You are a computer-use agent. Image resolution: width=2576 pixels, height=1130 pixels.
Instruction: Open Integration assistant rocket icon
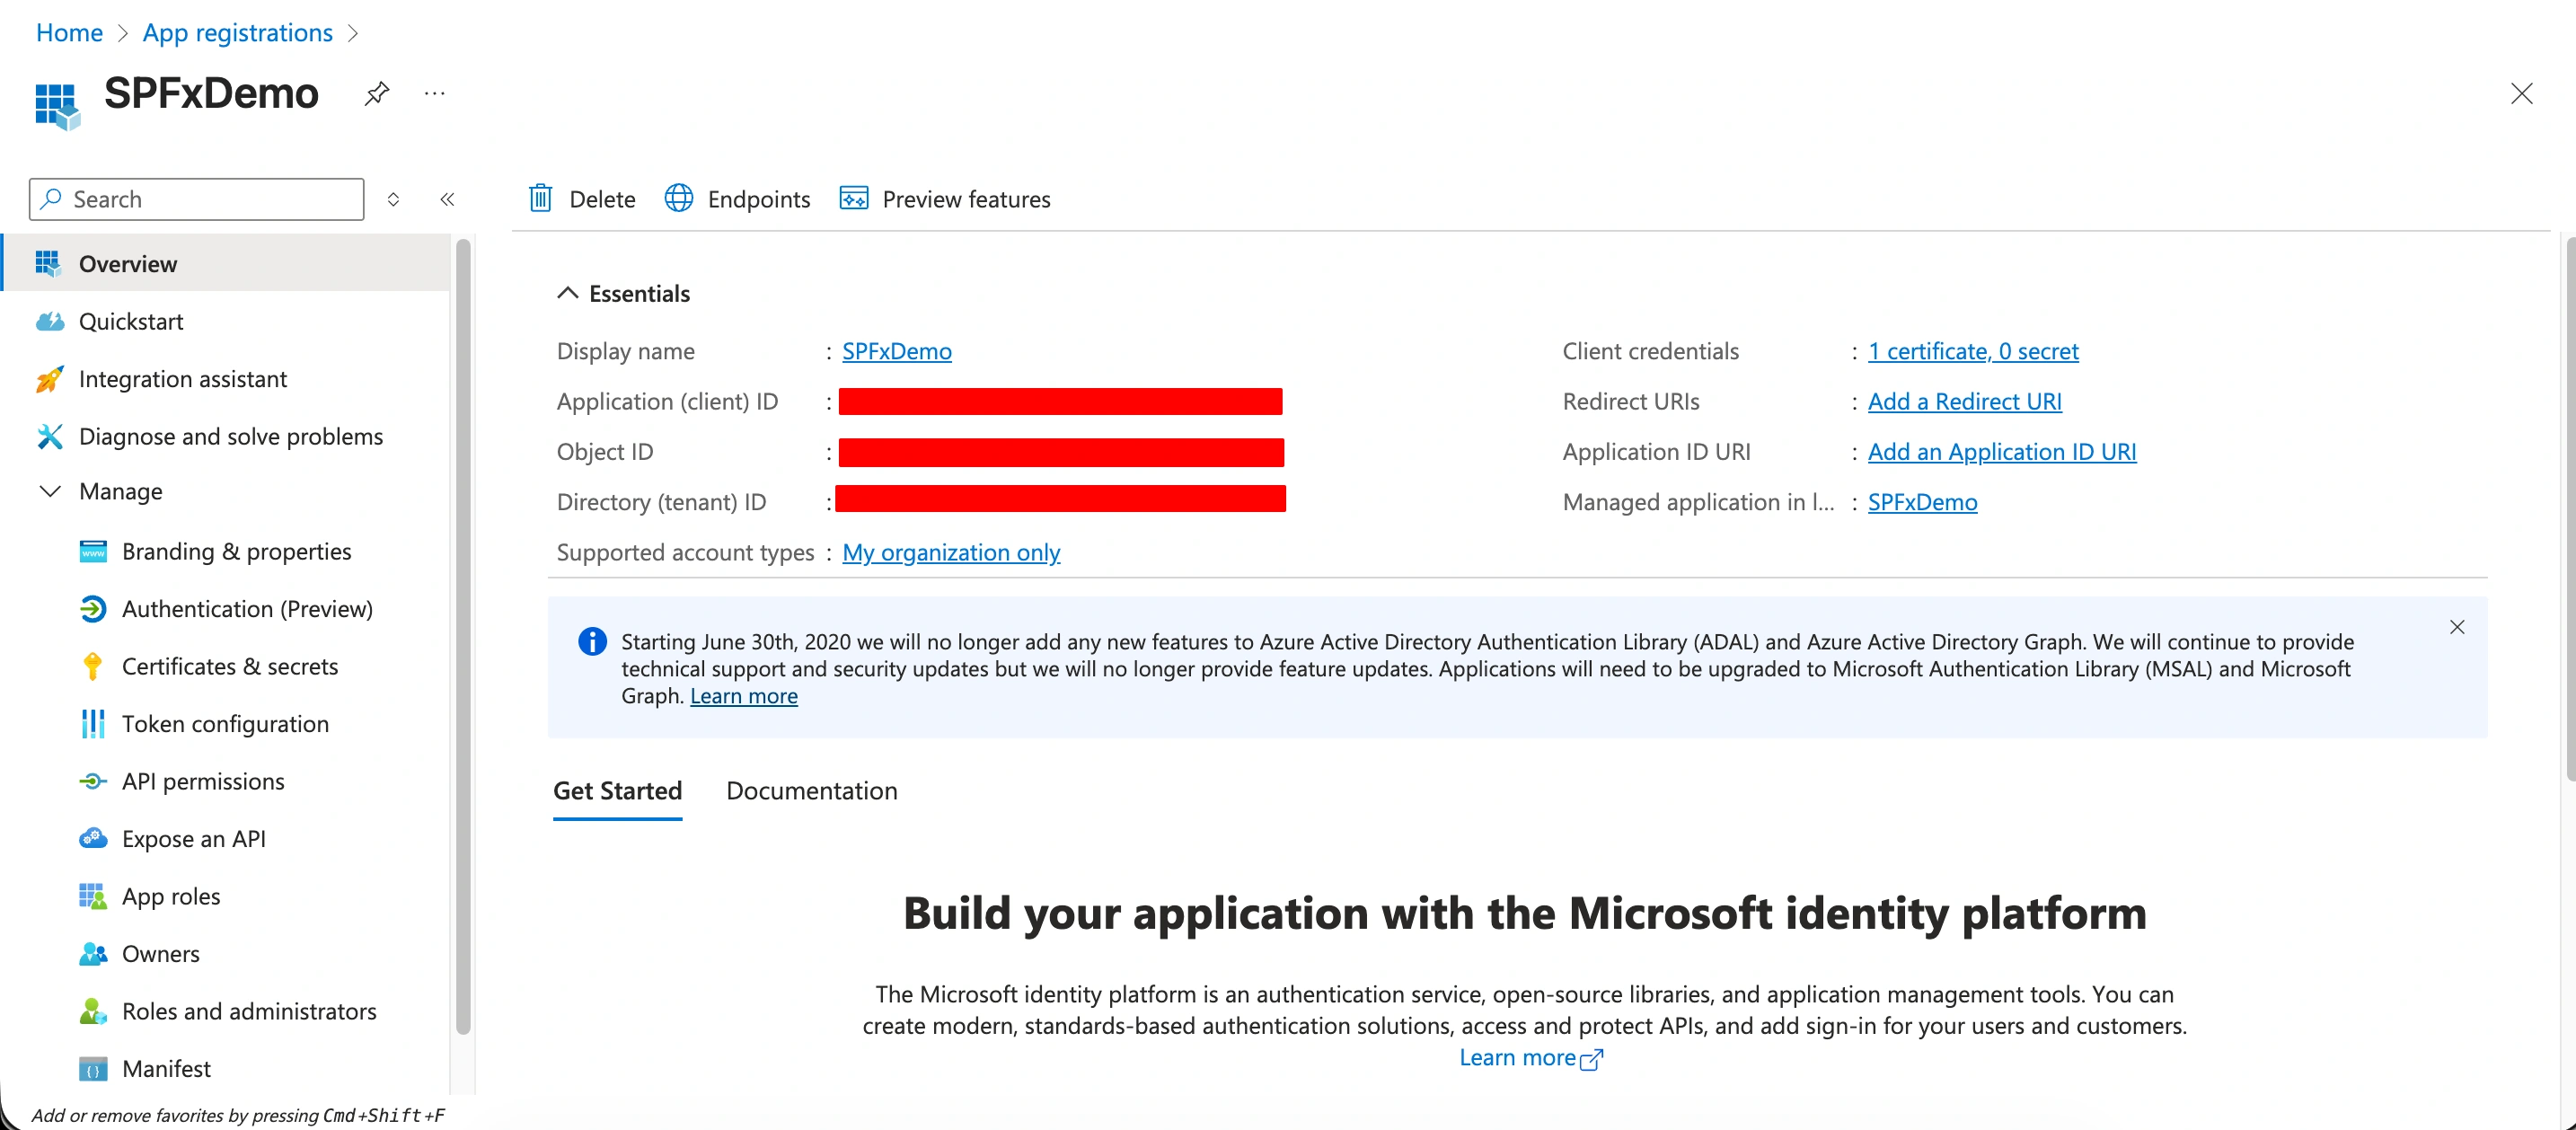click(49, 379)
